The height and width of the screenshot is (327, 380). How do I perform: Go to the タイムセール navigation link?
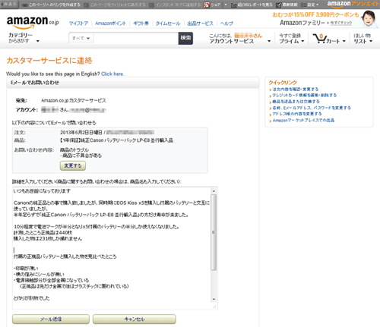pos(168,24)
